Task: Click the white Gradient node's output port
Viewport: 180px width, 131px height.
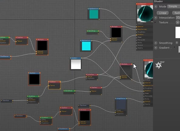Action: pyautogui.click(x=82, y=58)
